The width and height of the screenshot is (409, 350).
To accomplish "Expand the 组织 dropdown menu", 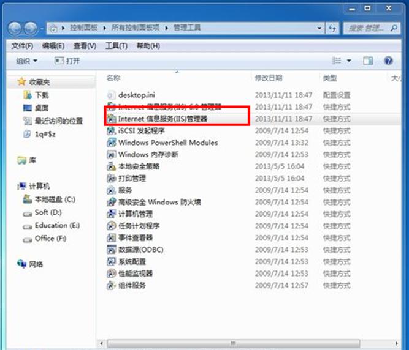I will [x=26, y=61].
